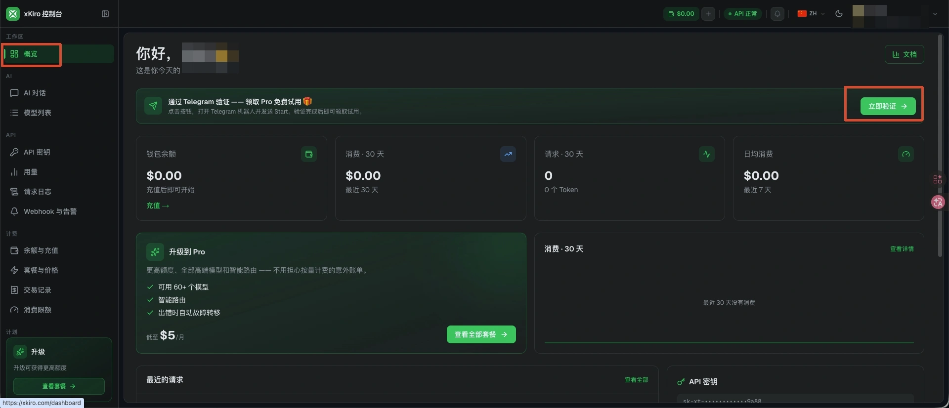Click the key icon beside the API 密钥 panel heading
This screenshot has width=949, height=408.
tap(681, 382)
